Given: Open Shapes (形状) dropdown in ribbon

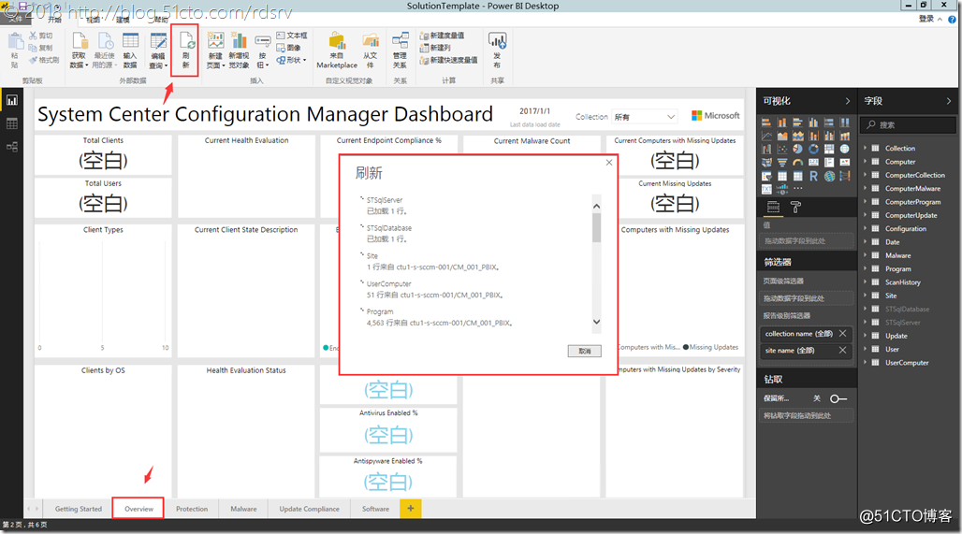Looking at the screenshot, I should [x=291, y=60].
